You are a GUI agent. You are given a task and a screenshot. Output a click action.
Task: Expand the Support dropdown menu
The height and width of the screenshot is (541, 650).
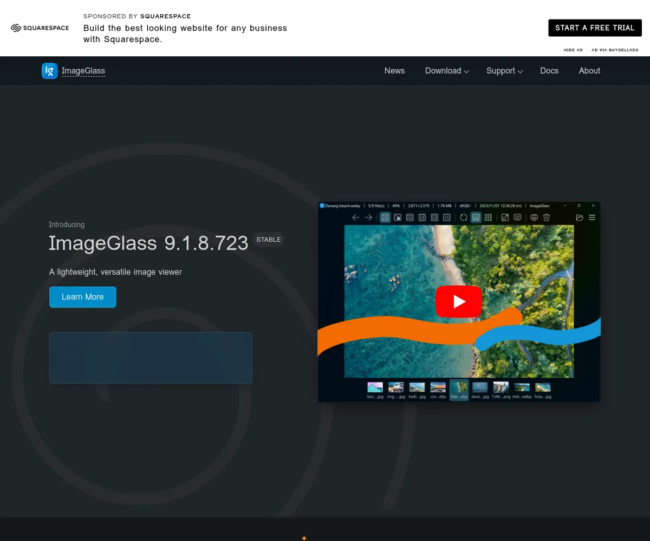[x=504, y=71]
